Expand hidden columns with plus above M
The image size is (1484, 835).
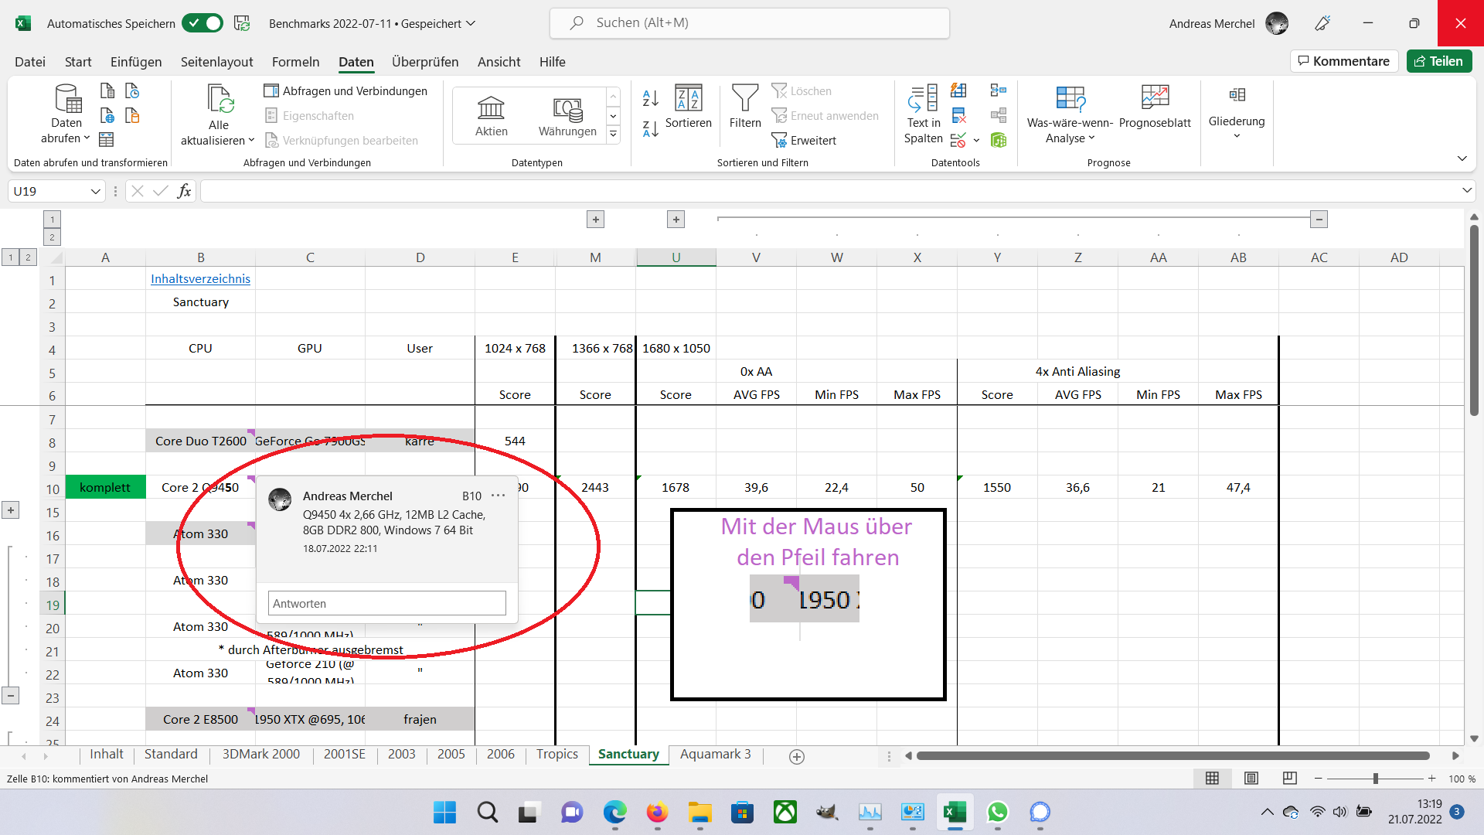pyautogui.click(x=595, y=220)
